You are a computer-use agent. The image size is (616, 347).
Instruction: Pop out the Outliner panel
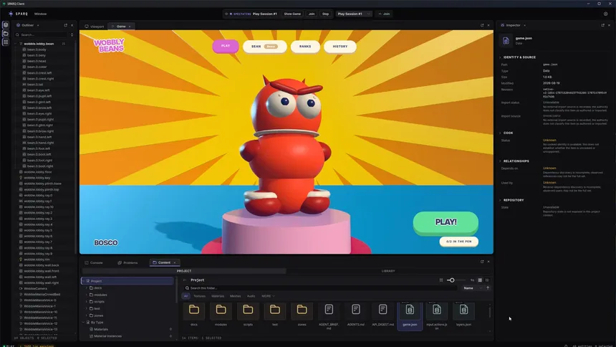tap(66, 25)
